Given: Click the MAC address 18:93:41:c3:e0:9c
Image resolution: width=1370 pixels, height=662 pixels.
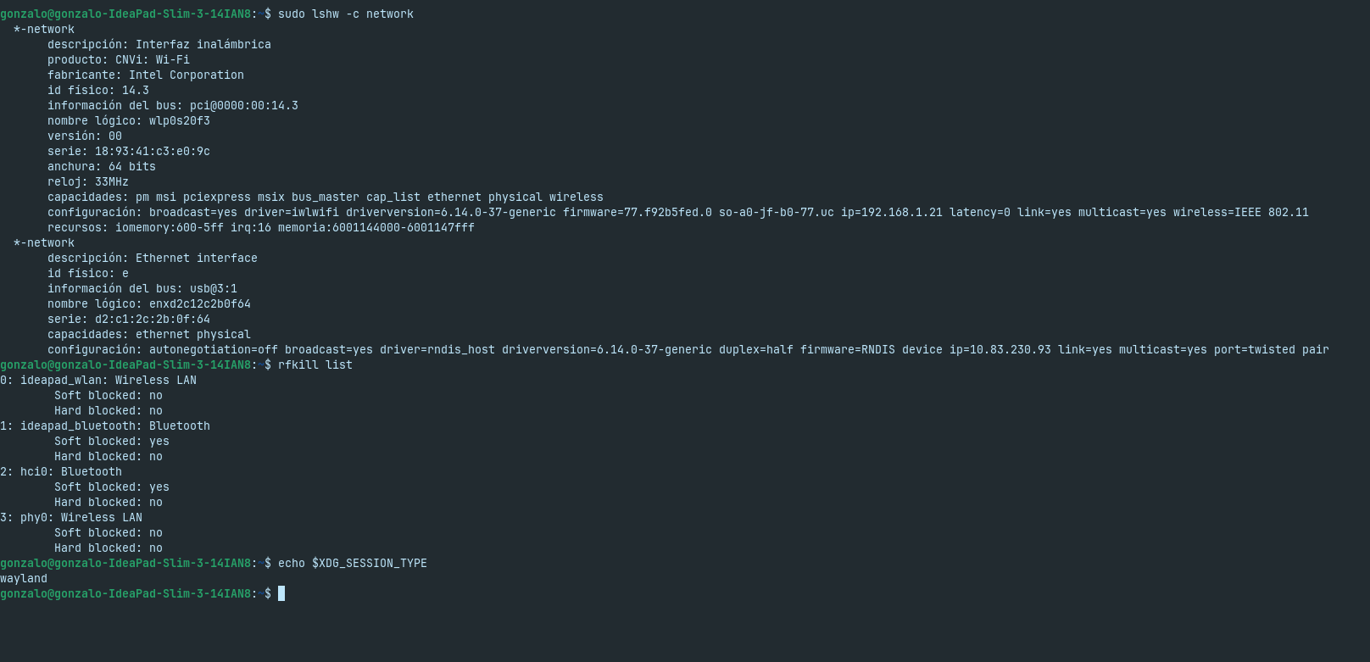Looking at the screenshot, I should 152,151.
